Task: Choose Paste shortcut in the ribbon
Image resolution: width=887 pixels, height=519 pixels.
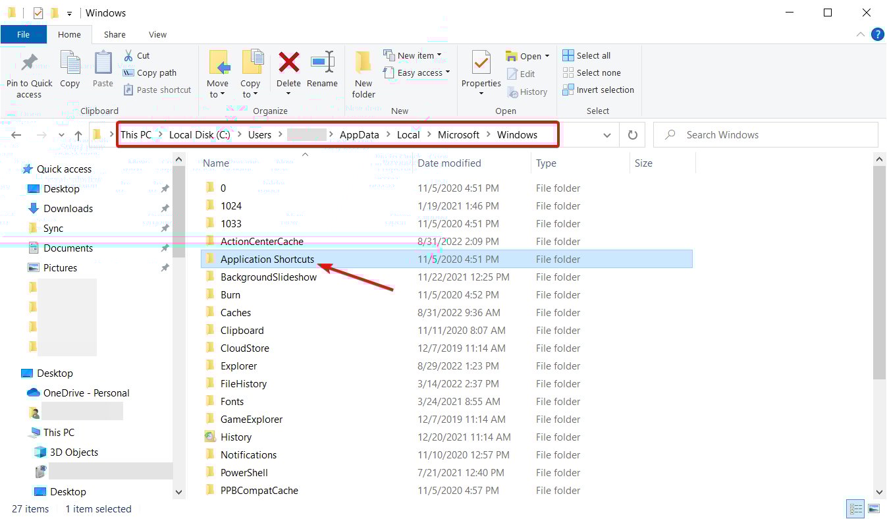Action: (157, 90)
